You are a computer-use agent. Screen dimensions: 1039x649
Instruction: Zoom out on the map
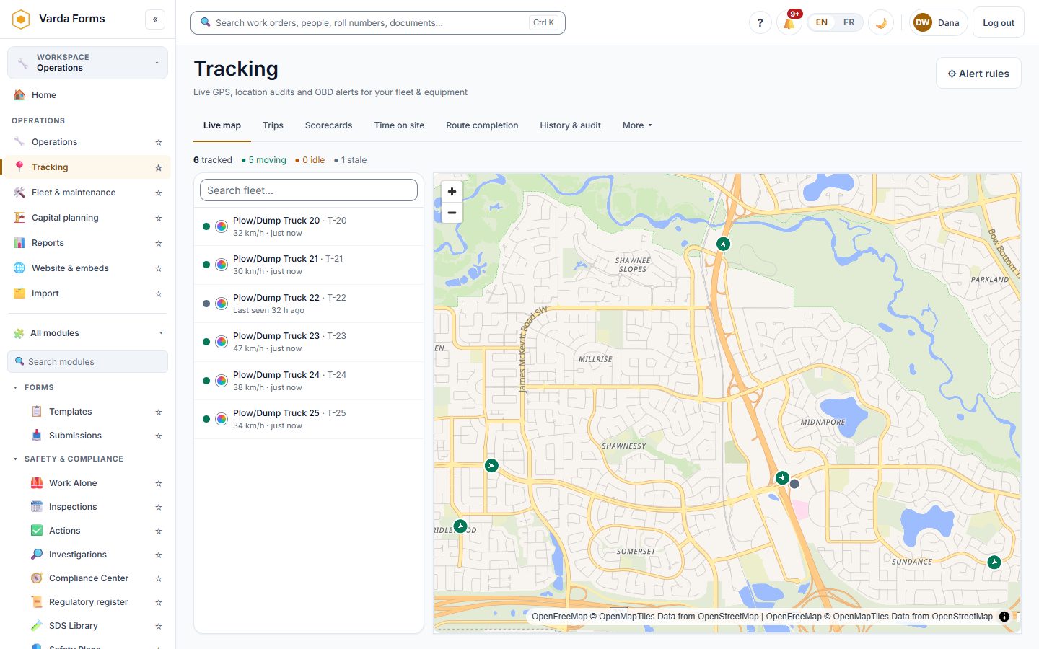tap(452, 213)
